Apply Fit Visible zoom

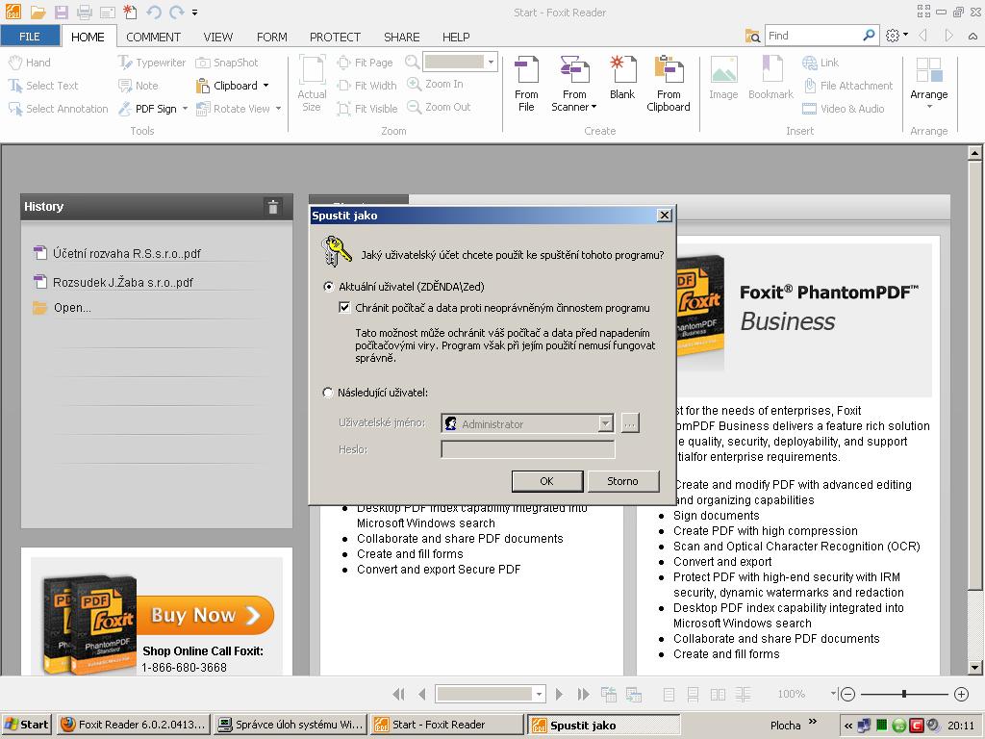(367, 109)
